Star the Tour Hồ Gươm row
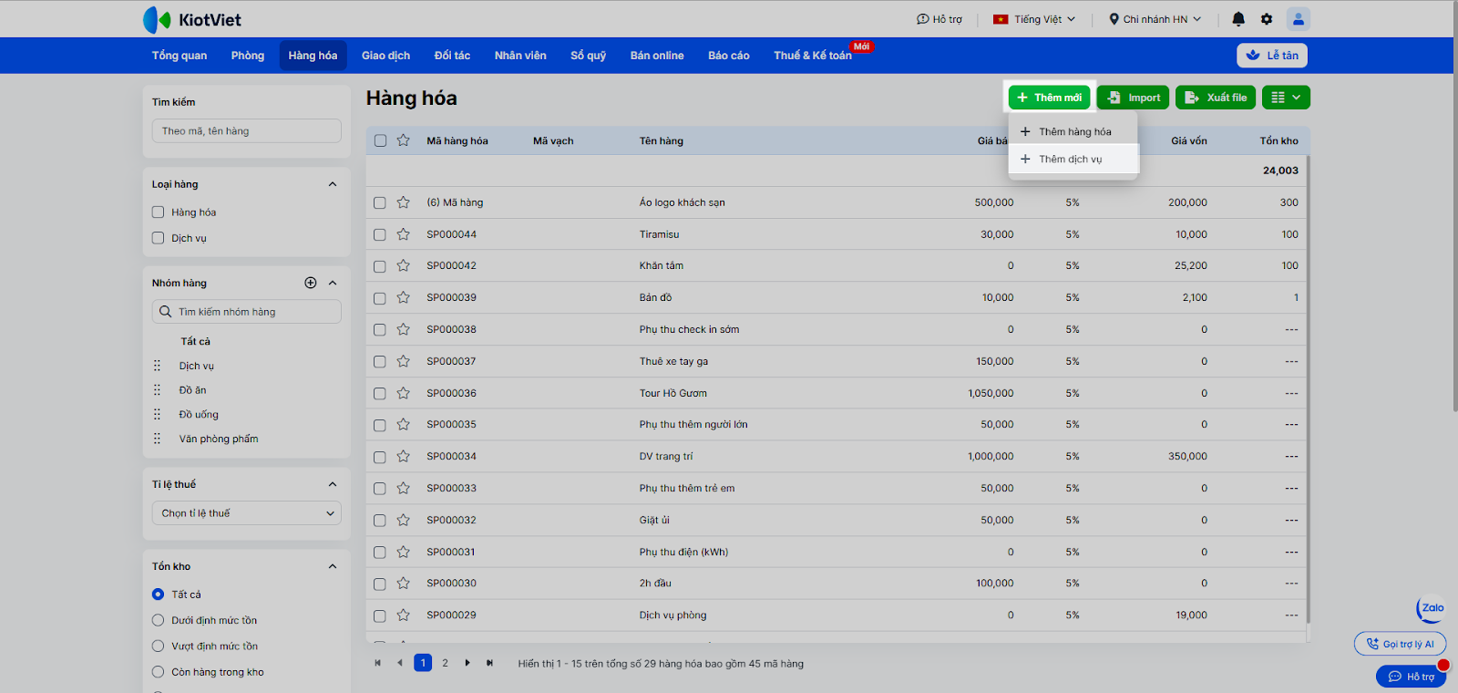Image resolution: width=1458 pixels, height=693 pixels. tap(404, 393)
